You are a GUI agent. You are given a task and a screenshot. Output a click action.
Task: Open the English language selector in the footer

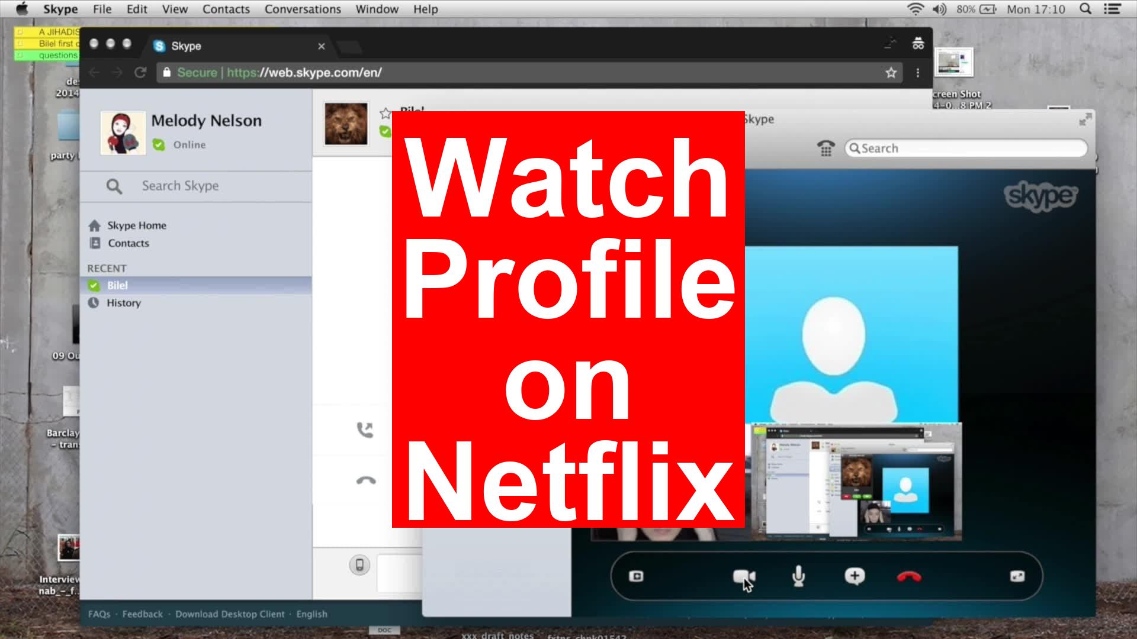click(311, 614)
